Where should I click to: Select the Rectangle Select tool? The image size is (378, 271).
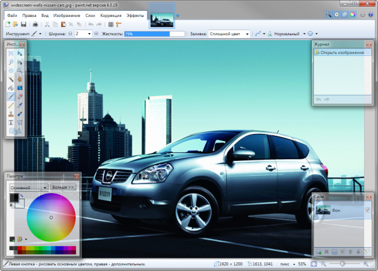[x=11, y=53]
